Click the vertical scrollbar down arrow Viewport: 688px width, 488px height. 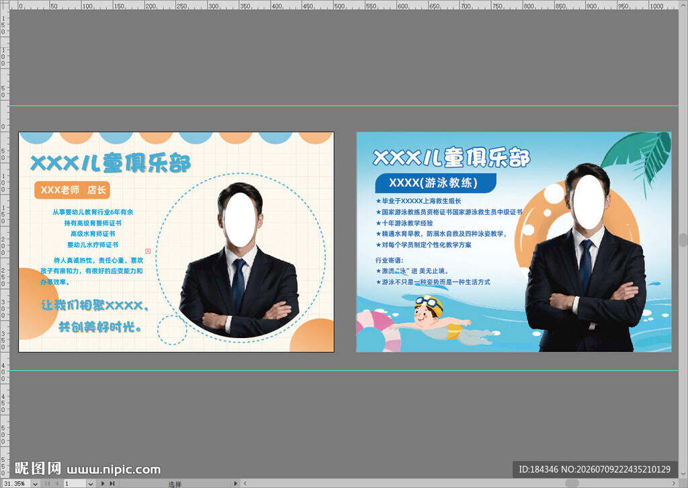click(683, 475)
